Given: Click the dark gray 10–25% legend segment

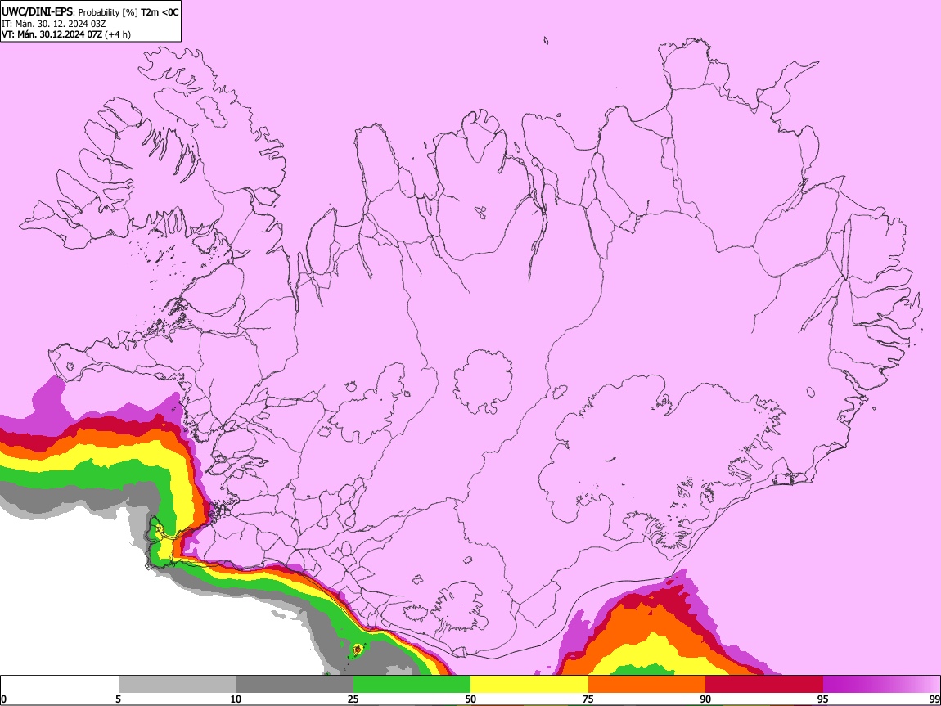Looking at the screenshot, I should coord(295,684).
